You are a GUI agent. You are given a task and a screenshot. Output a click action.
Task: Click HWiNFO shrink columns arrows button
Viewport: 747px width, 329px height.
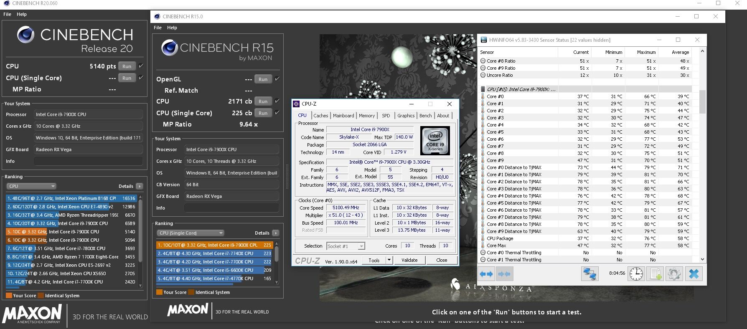coord(504,274)
